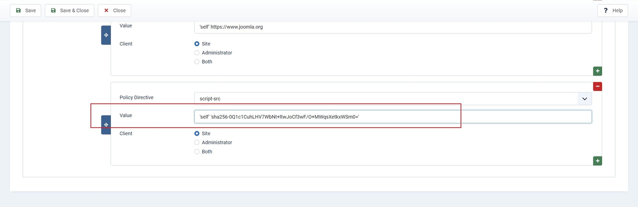
Task: Select Both client for first directive
Action: pos(197,62)
